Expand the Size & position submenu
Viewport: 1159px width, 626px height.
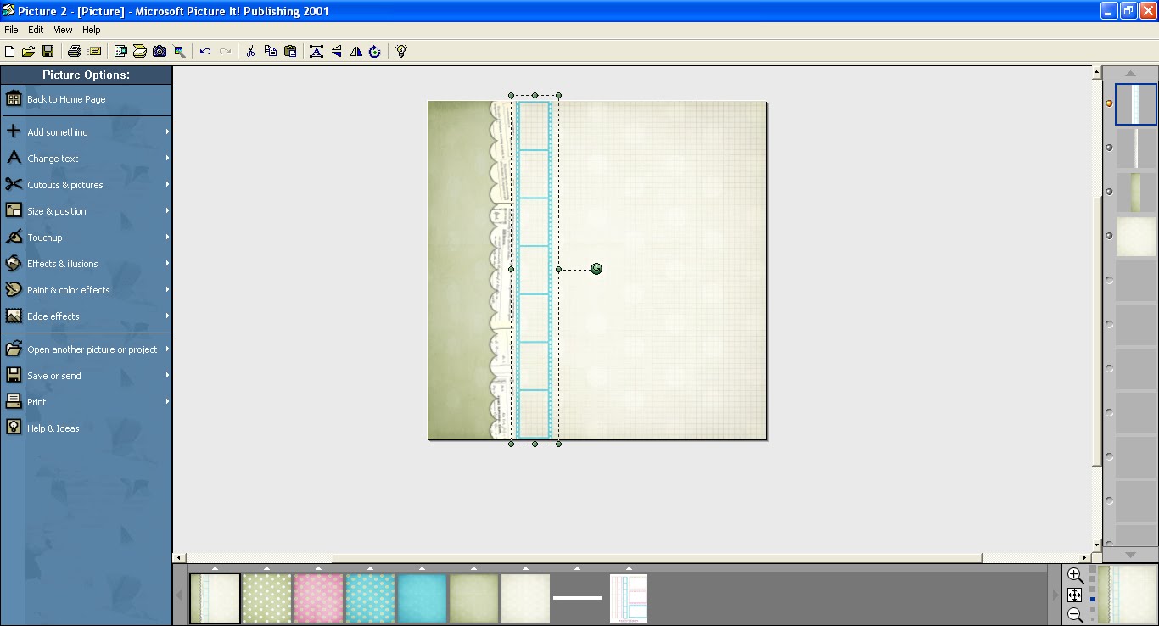point(87,210)
